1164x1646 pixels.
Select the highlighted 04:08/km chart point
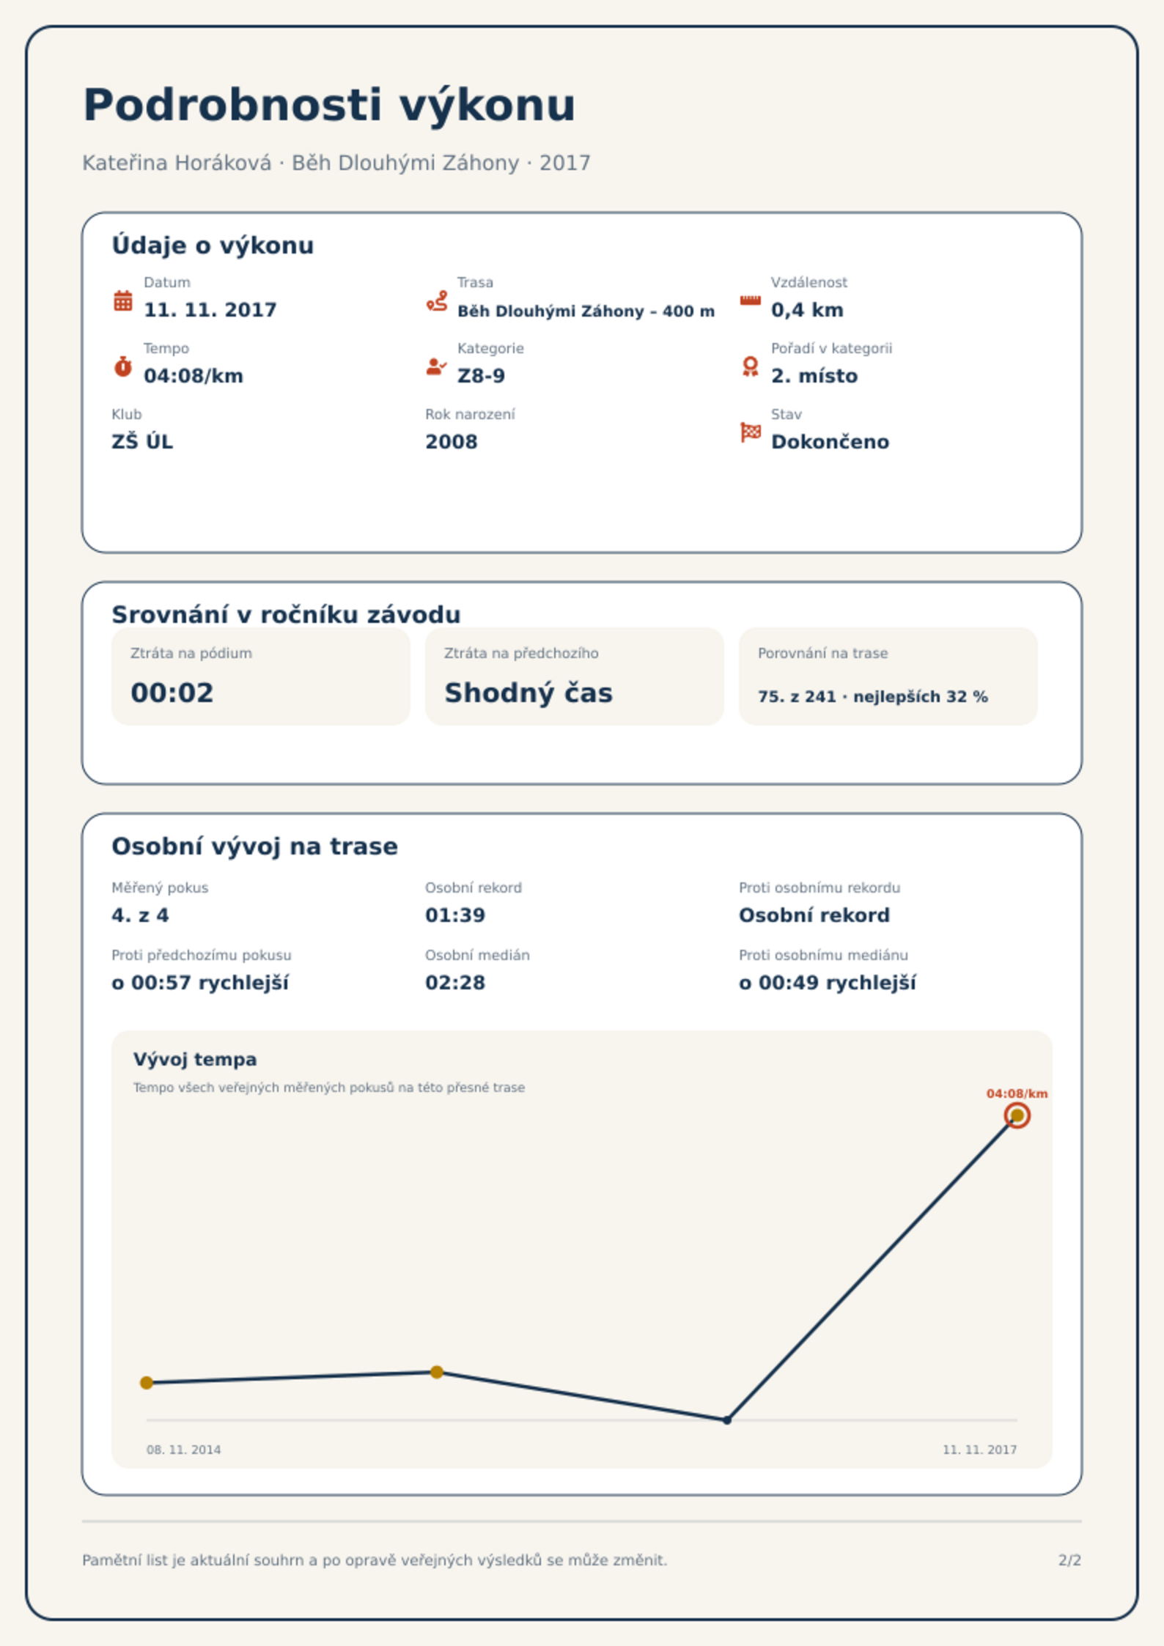click(x=1017, y=1115)
